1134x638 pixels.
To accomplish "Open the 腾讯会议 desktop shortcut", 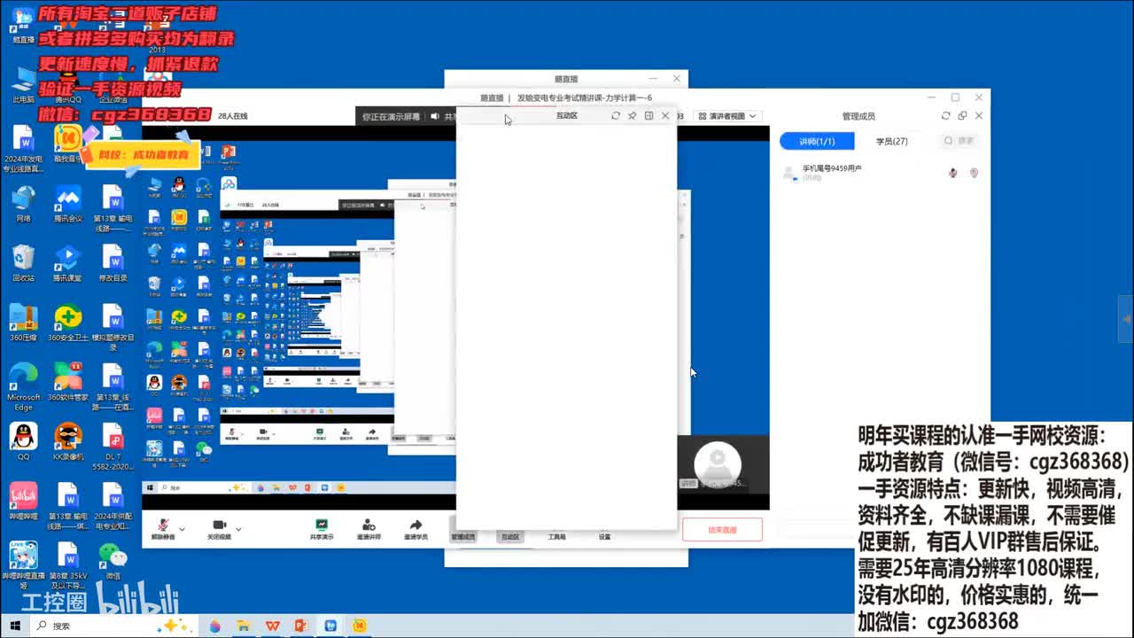I will tap(67, 204).
